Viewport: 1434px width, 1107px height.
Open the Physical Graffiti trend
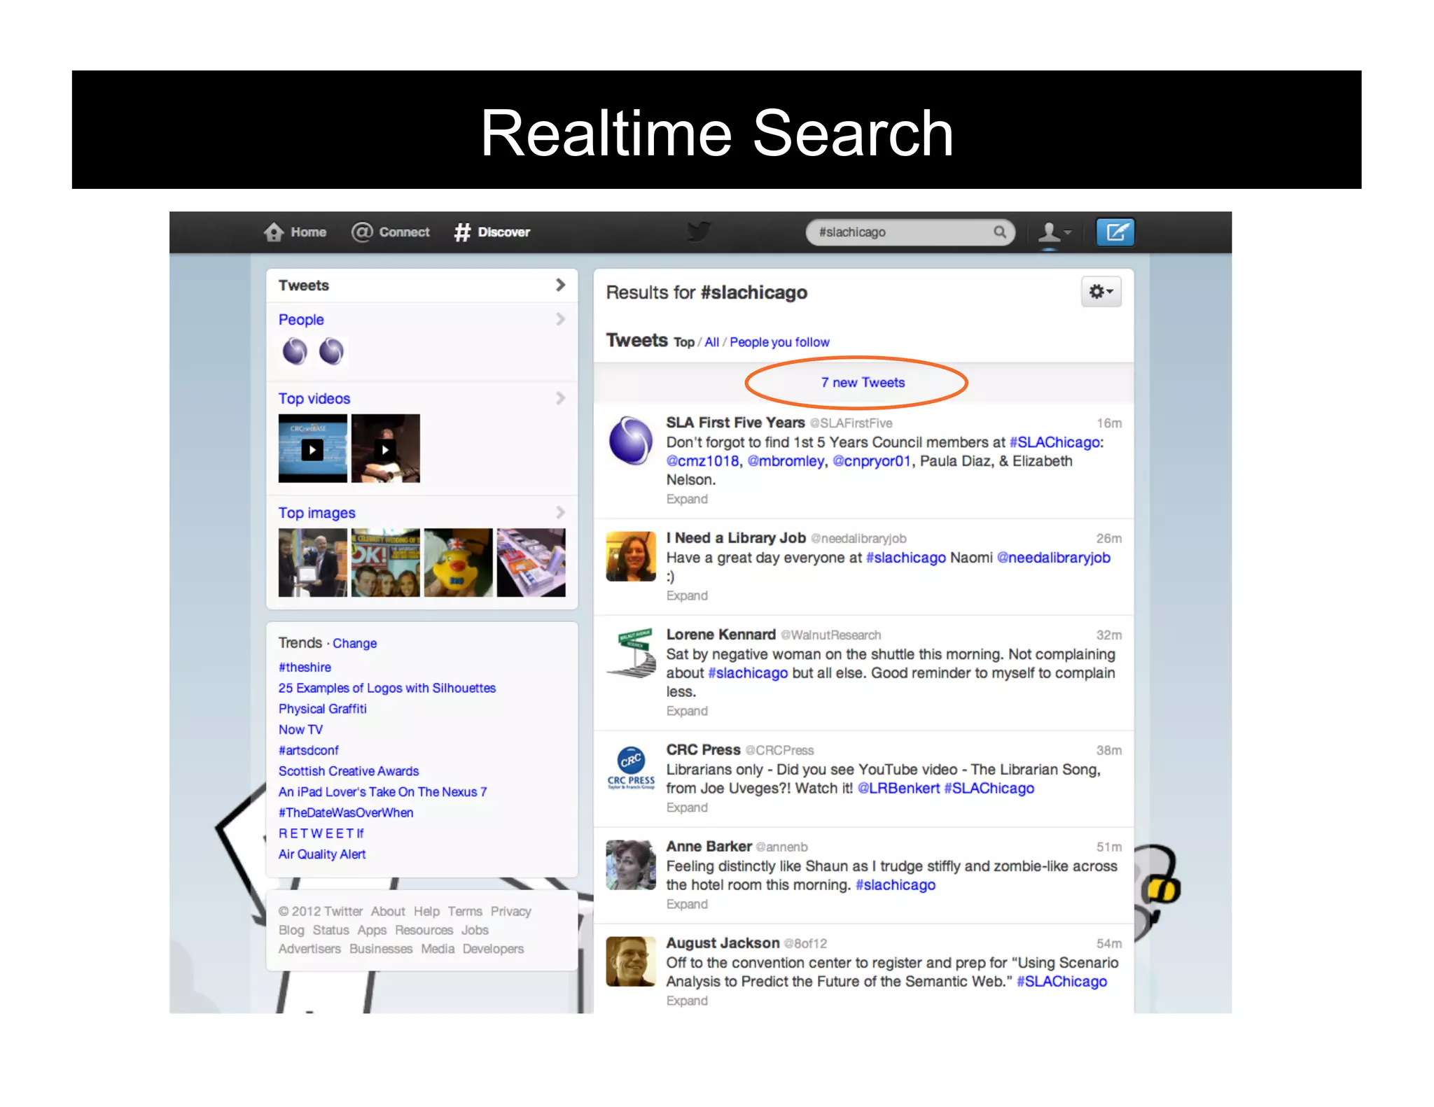322,709
